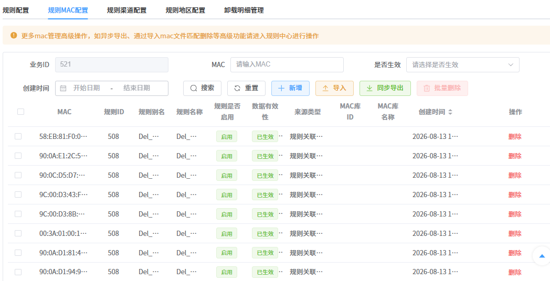Click the 已生效 tag in the 90:0A:E1:2C:5… row
This screenshot has height=281, width=550.
coord(265,156)
